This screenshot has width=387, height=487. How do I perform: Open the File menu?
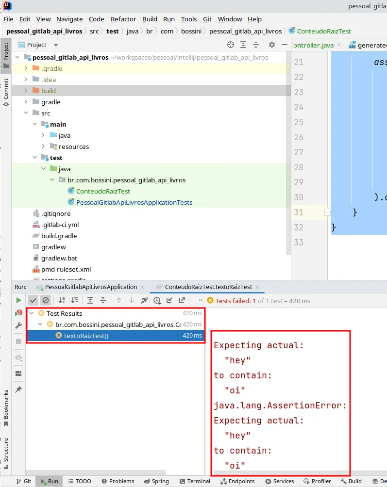pyautogui.click(x=8, y=19)
